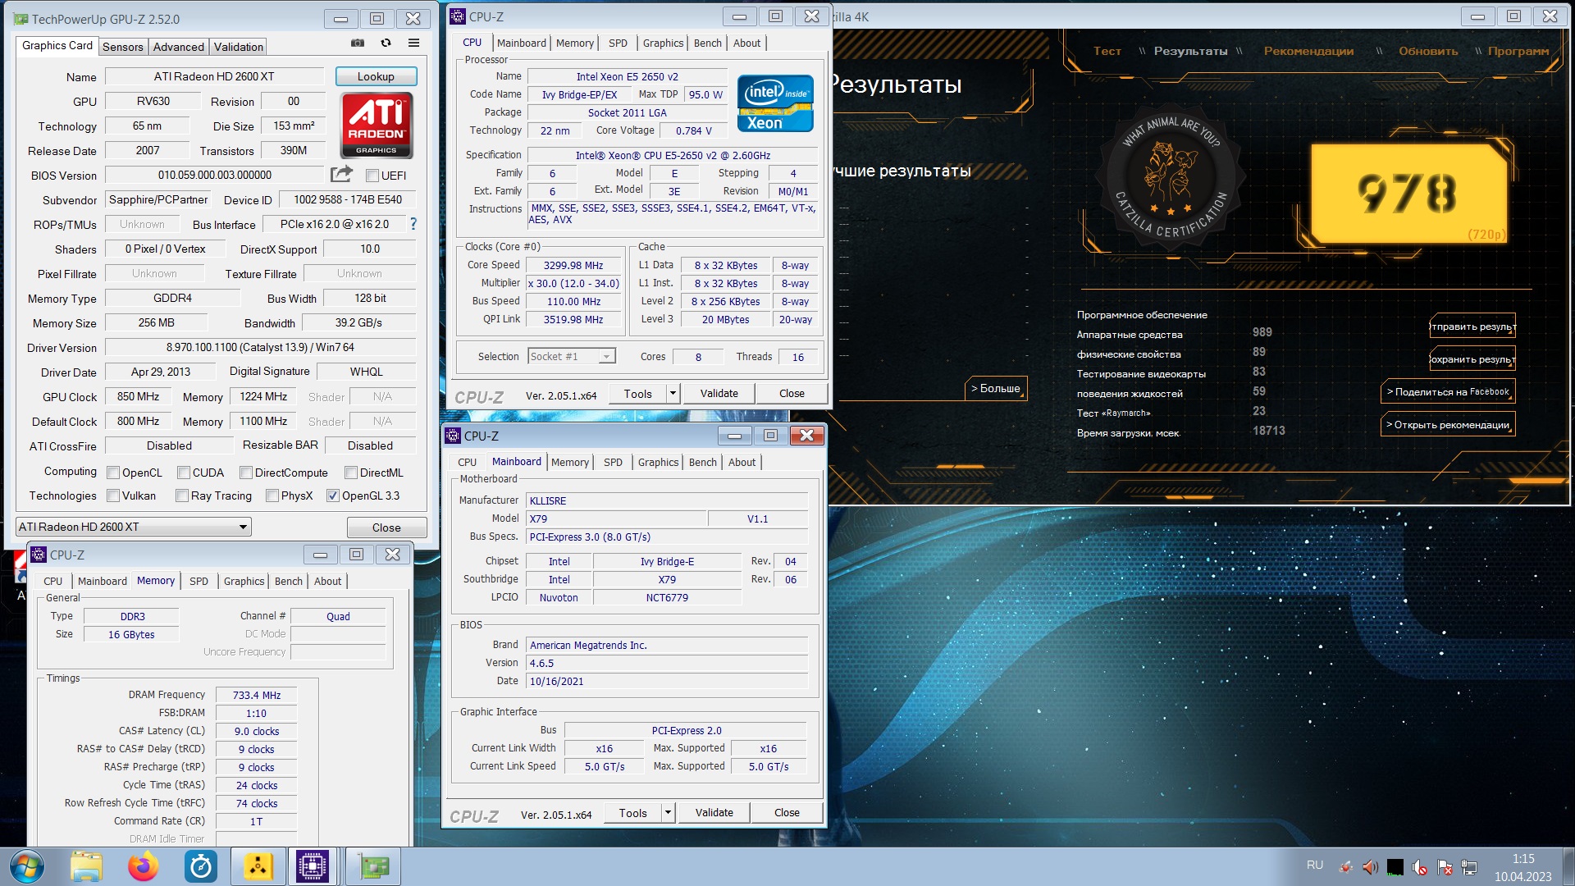Toggle the OpenGL 3.3 checkbox
The height and width of the screenshot is (886, 1575).
coord(333,496)
